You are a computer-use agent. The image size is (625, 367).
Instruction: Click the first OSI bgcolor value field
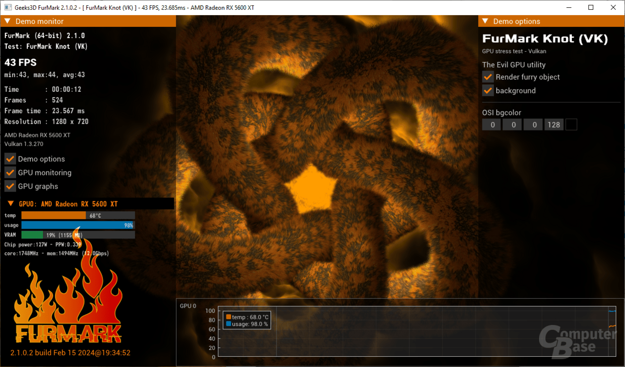point(492,125)
